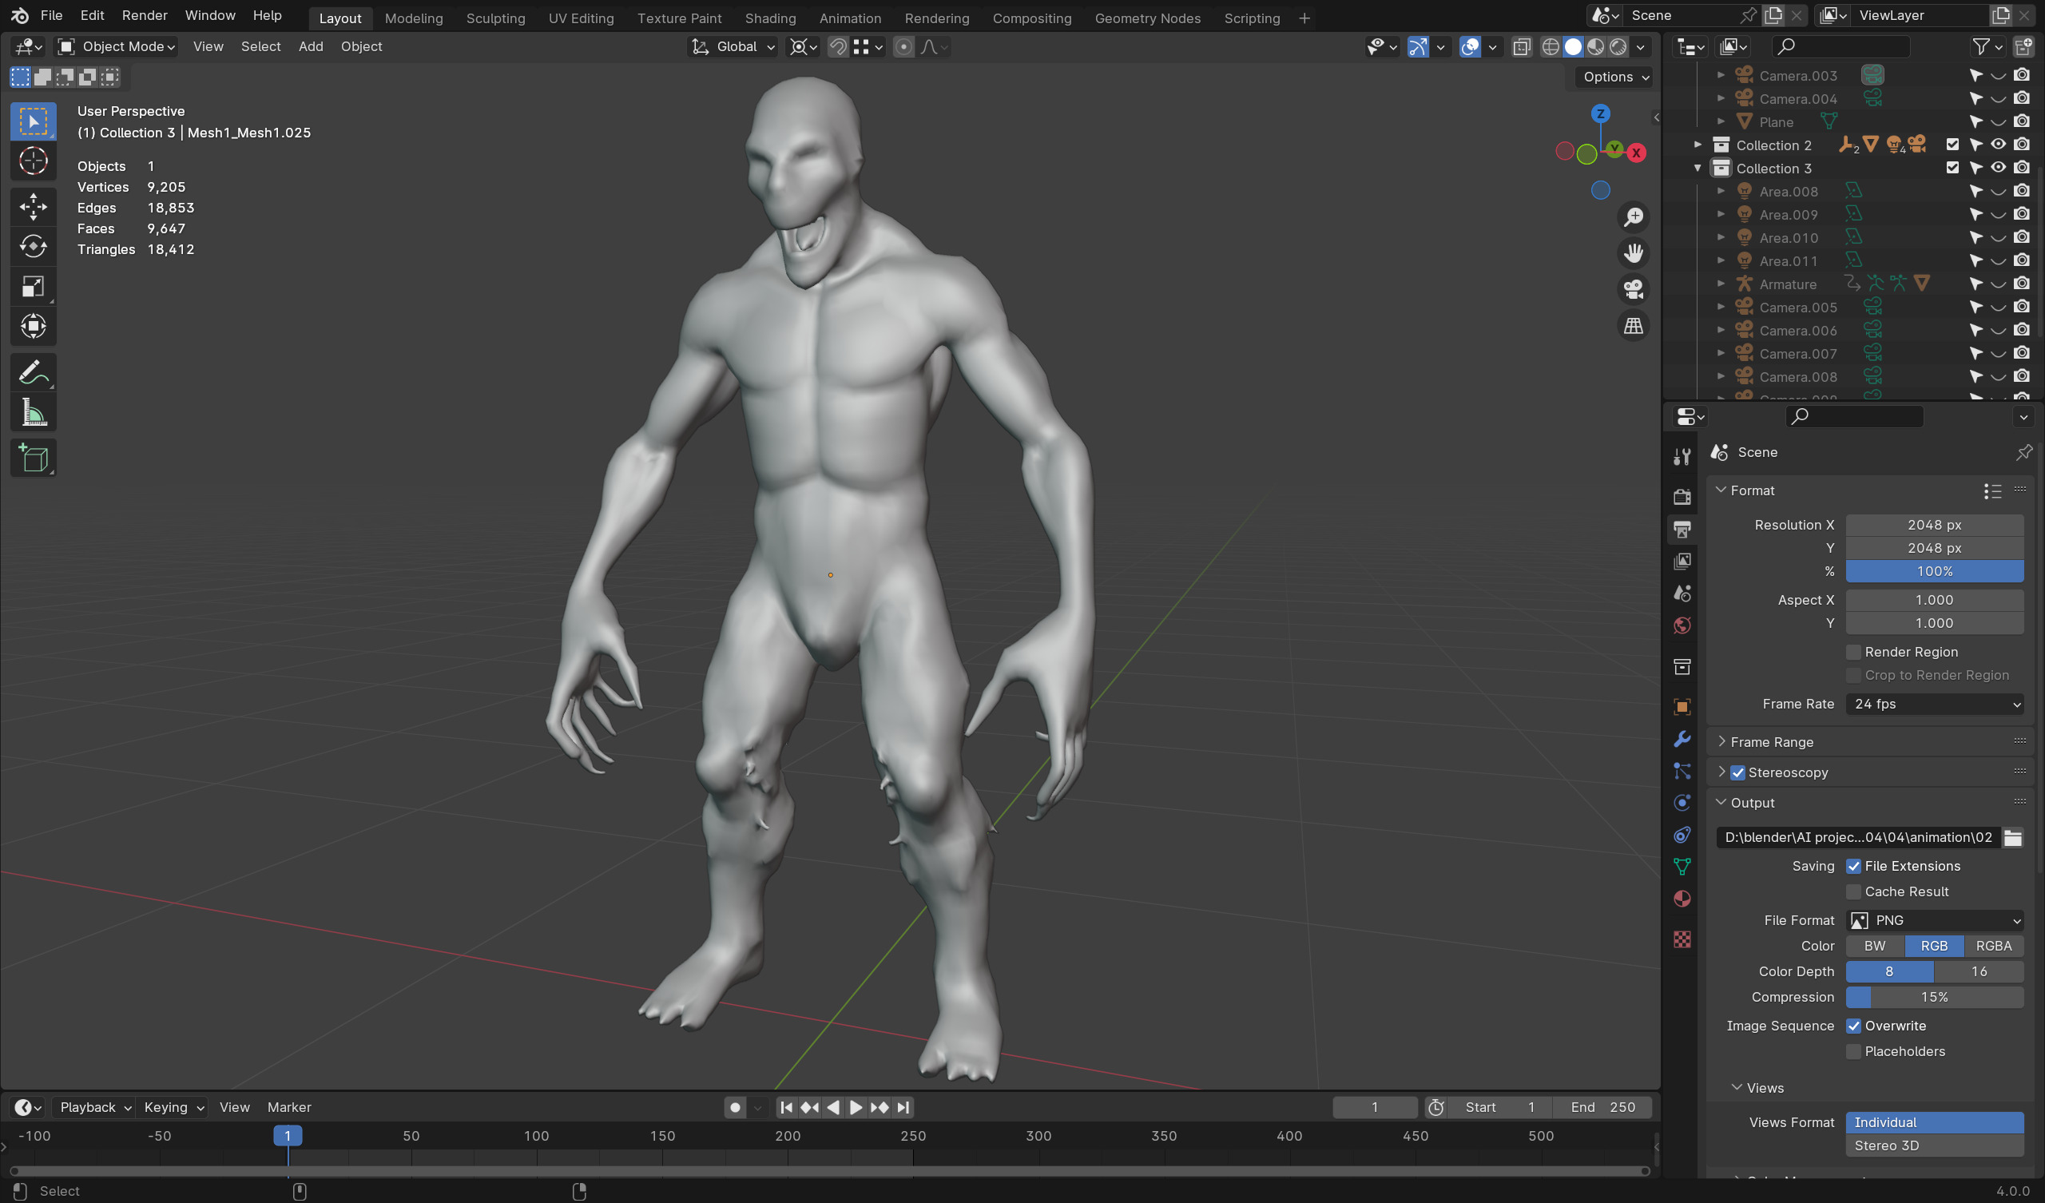Activate the Move tool
This screenshot has height=1203, width=2045.
tap(34, 206)
